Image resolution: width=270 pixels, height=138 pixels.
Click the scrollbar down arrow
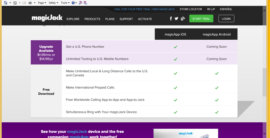coord(264,134)
